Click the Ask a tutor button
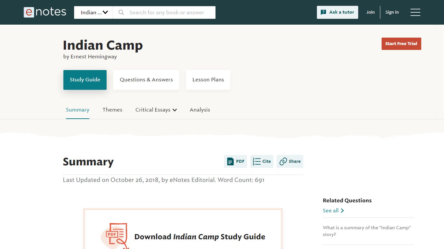The image size is (444, 249). (337, 12)
